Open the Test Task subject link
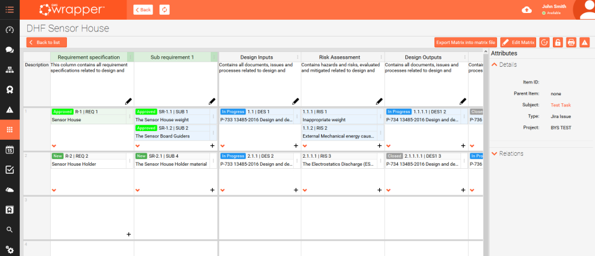 [x=560, y=105]
